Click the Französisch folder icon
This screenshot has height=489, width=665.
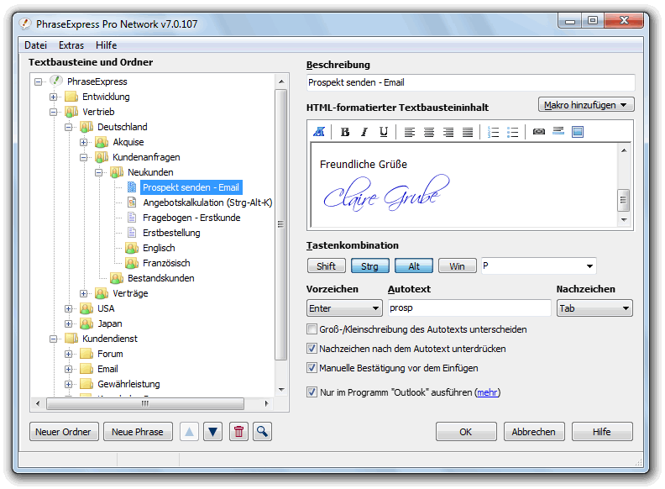[132, 263]
